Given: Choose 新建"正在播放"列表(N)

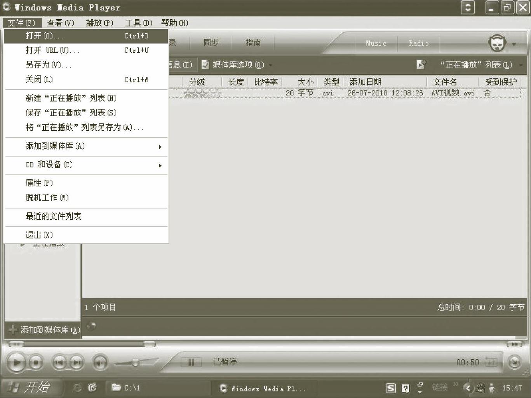Looking at the screenshot, I should point(86,98).
